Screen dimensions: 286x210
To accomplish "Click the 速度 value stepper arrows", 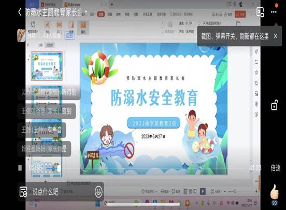I will coord(199,23).
